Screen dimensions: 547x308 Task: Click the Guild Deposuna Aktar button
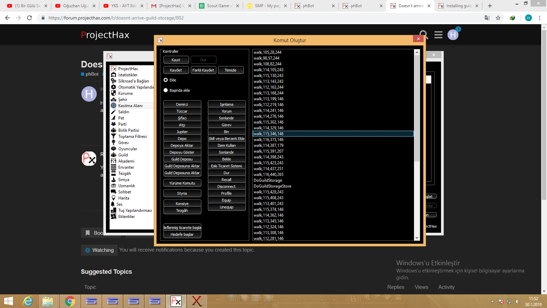pos(182,166)
